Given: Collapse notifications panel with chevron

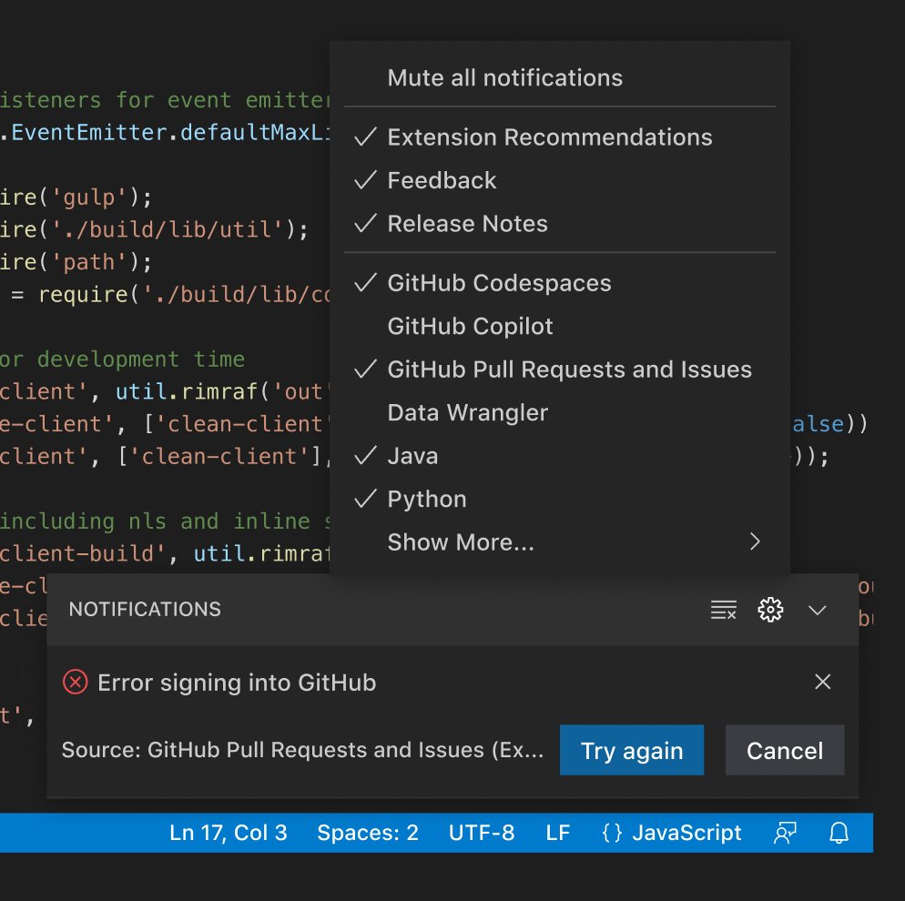Looking at the screenshot, I should pos(818,610).
